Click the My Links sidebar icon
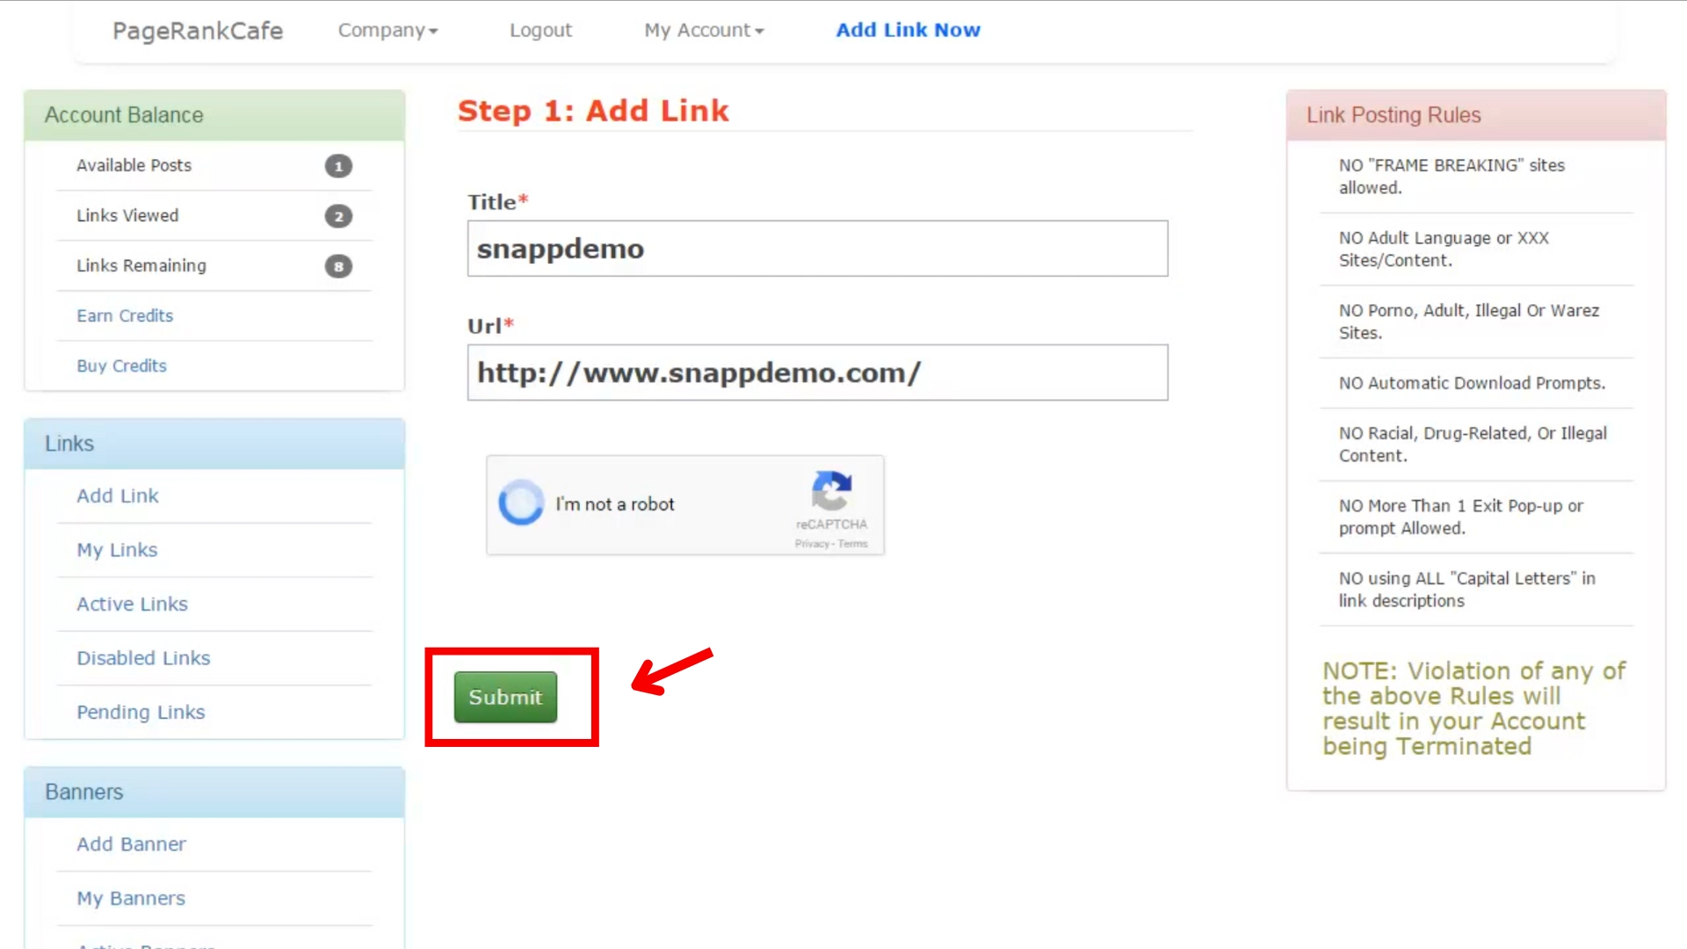 [117, 549]
